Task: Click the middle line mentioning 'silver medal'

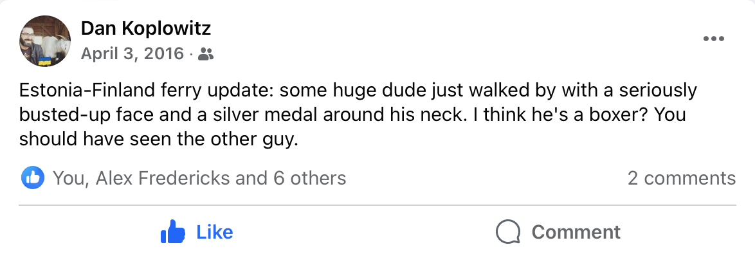Action: click(352, 115)
